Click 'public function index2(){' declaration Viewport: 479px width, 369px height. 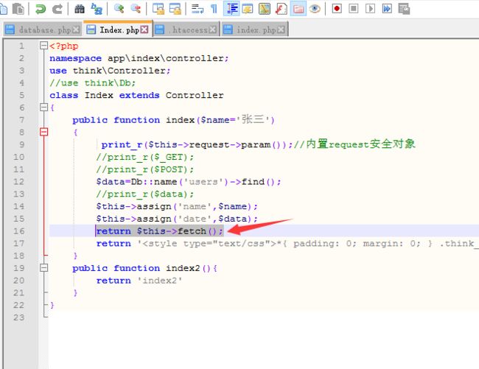coord(144,268)
